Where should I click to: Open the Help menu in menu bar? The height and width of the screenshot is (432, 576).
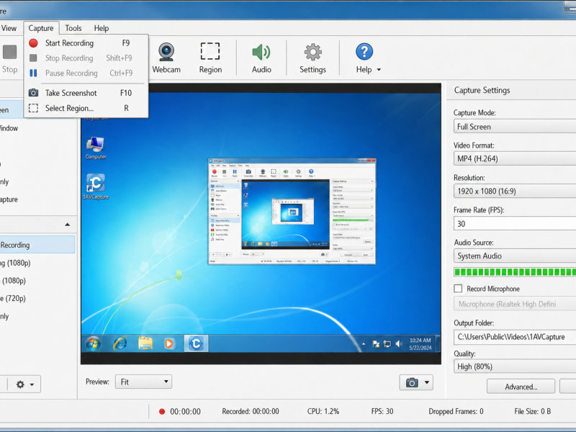tap(101, 28)
